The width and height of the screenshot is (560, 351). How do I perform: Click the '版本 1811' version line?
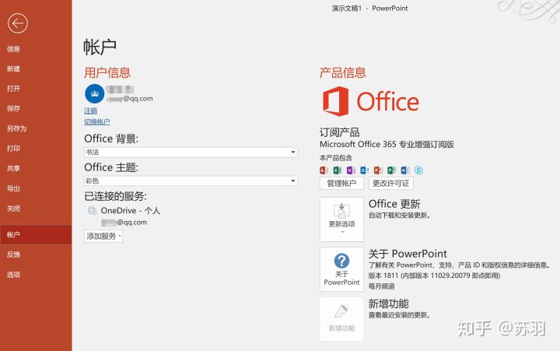pyautogui.click(x=434, y=276)
